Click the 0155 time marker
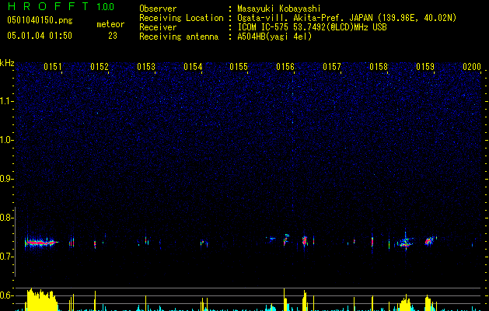Viewport: 489px width, 311px height. [239, 66]
